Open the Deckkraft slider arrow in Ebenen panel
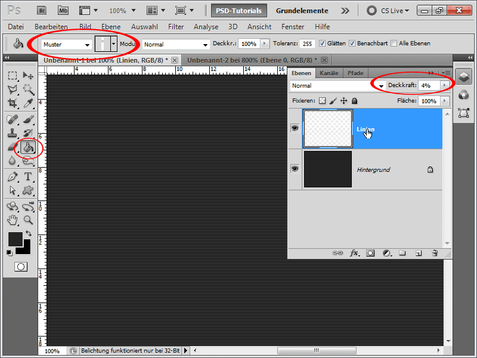Viewport: 477px width, 358px height. click(x=445, y=85)
